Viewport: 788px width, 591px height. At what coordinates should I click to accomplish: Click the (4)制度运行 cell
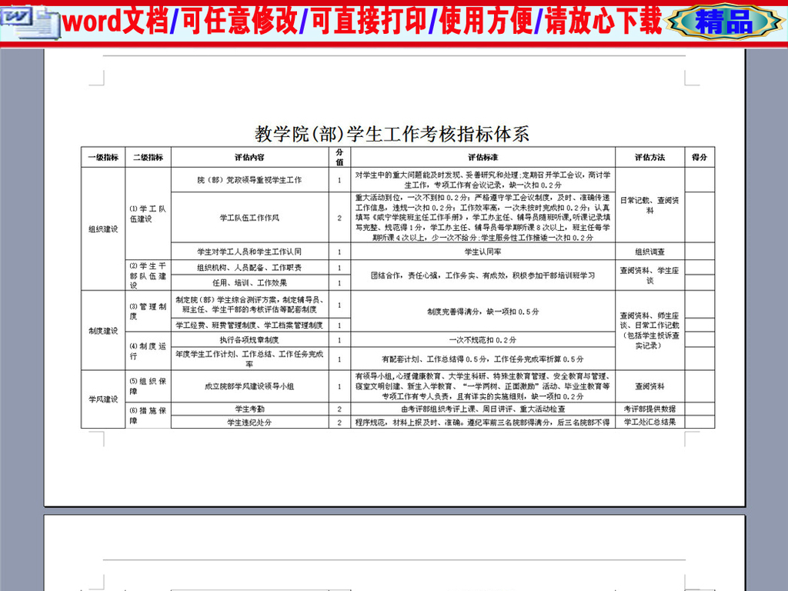(149, 351)
